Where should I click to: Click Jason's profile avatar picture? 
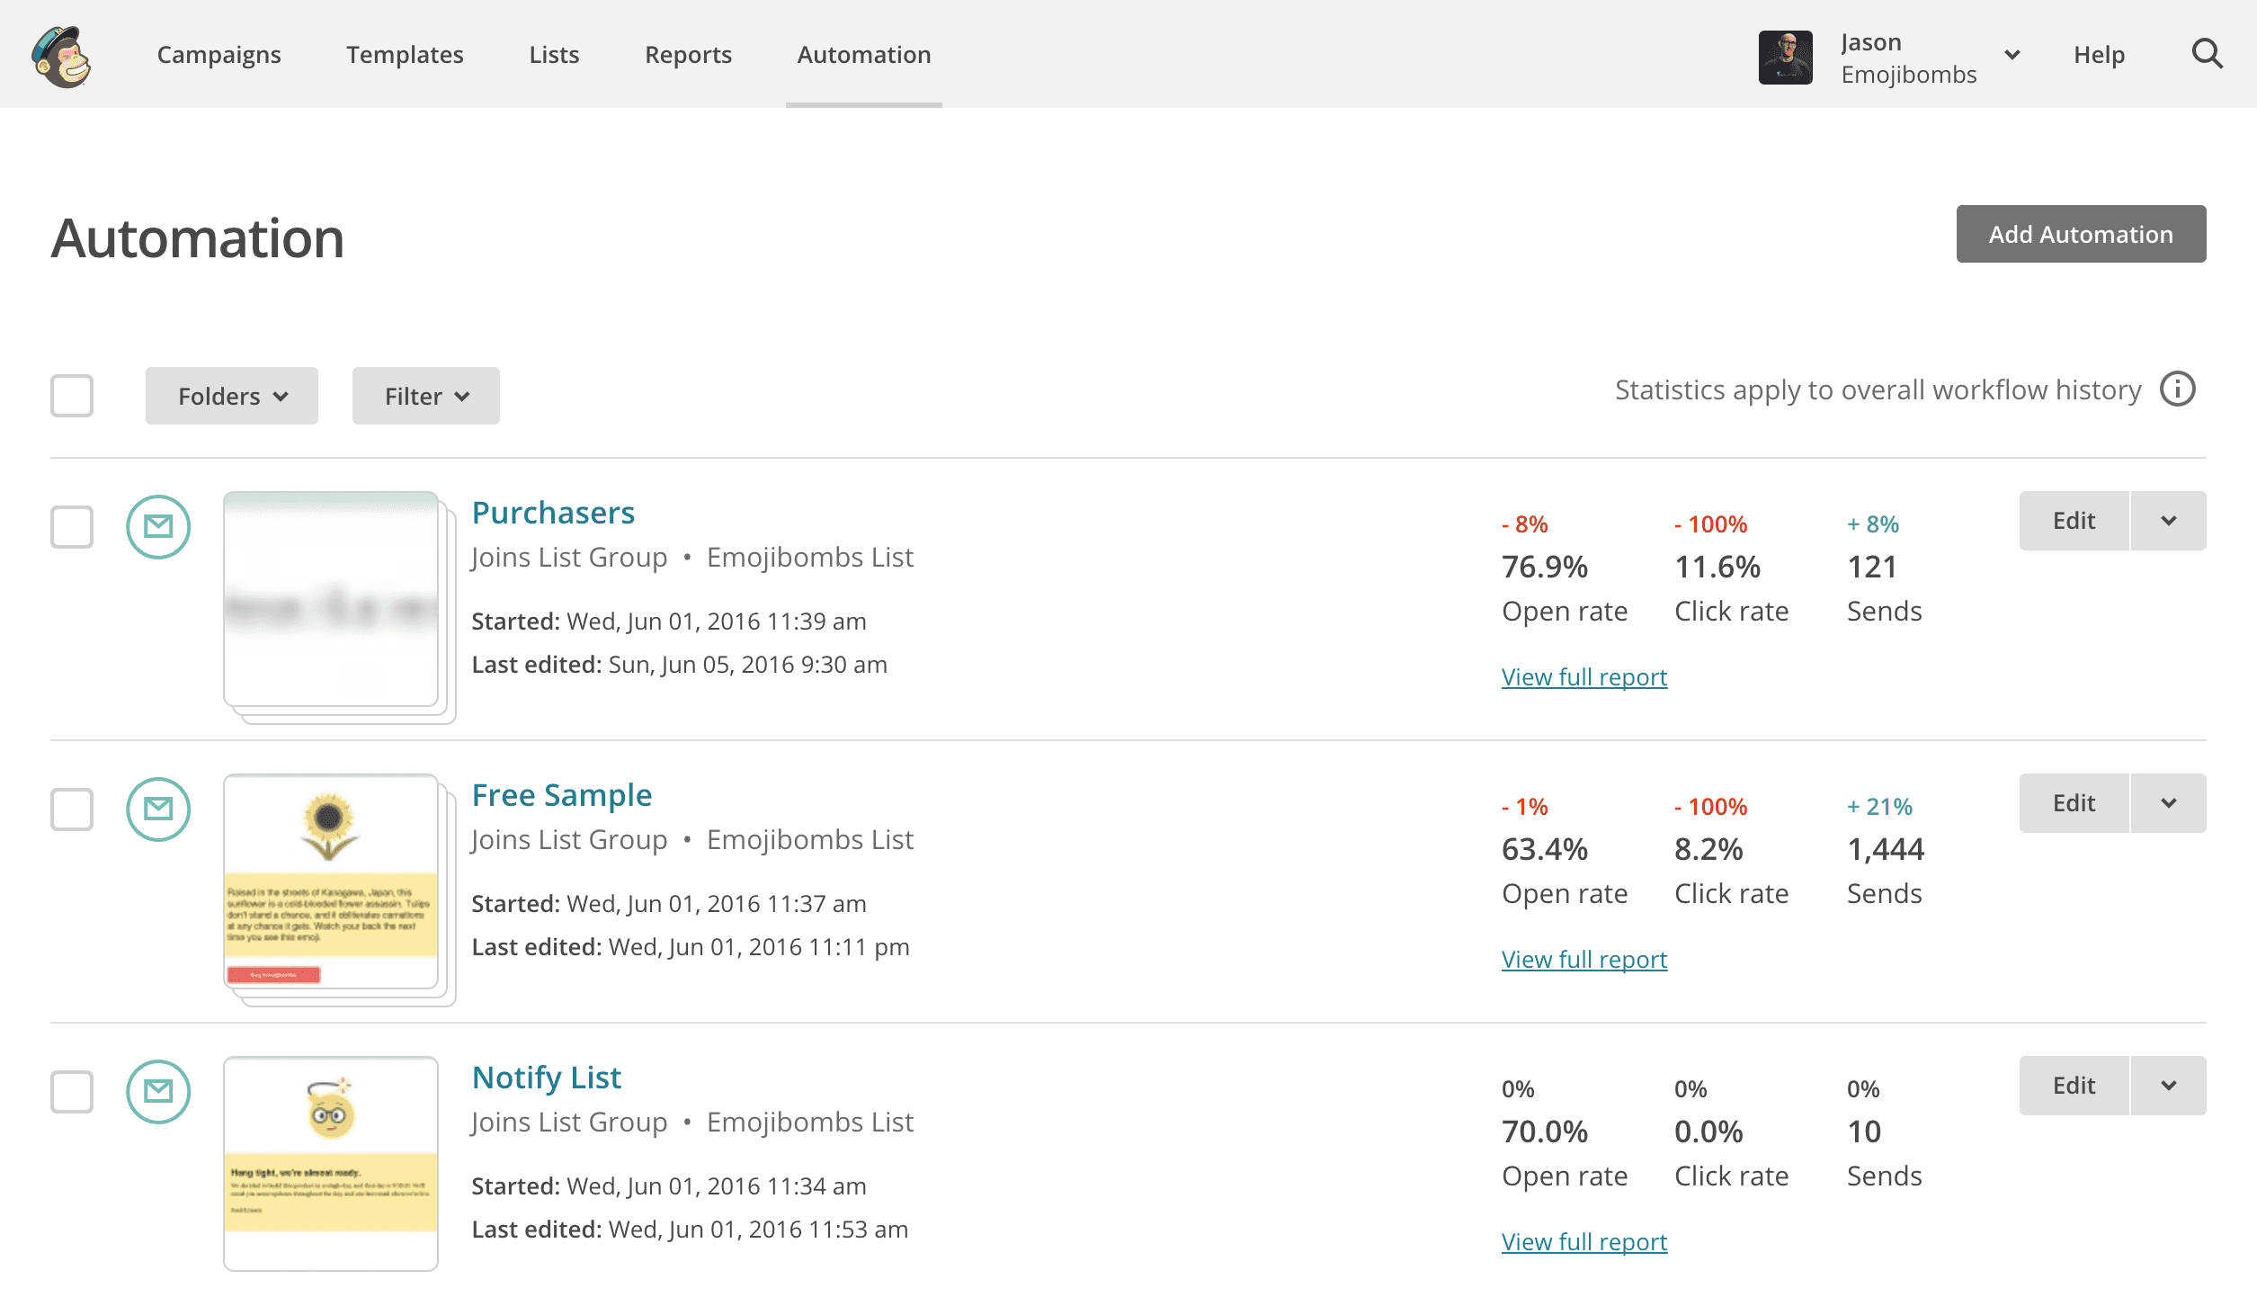point(1786,56)
